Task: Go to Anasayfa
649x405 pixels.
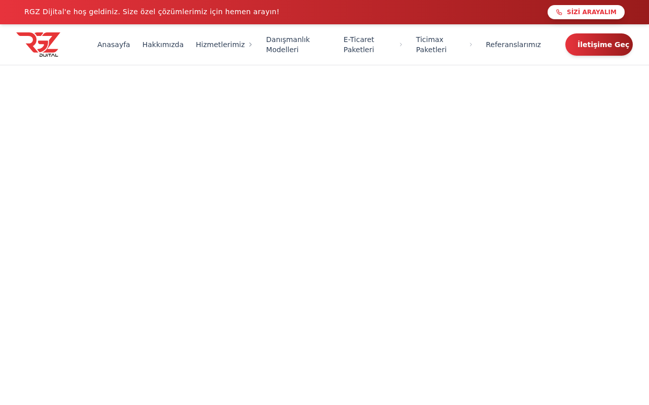Action: [114, 45]
